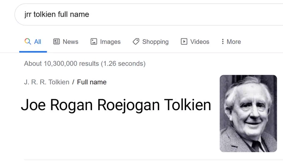
Task: Click the magnifier icon on All tab
Action: coord(27,41)
